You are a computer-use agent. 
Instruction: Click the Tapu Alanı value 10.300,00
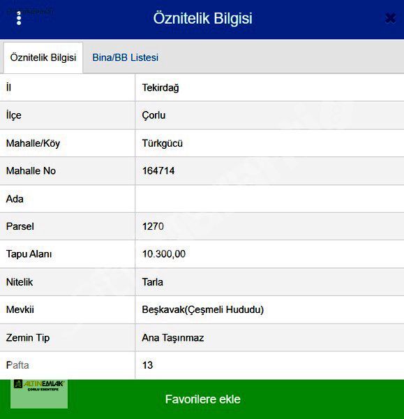pos(164,254)
